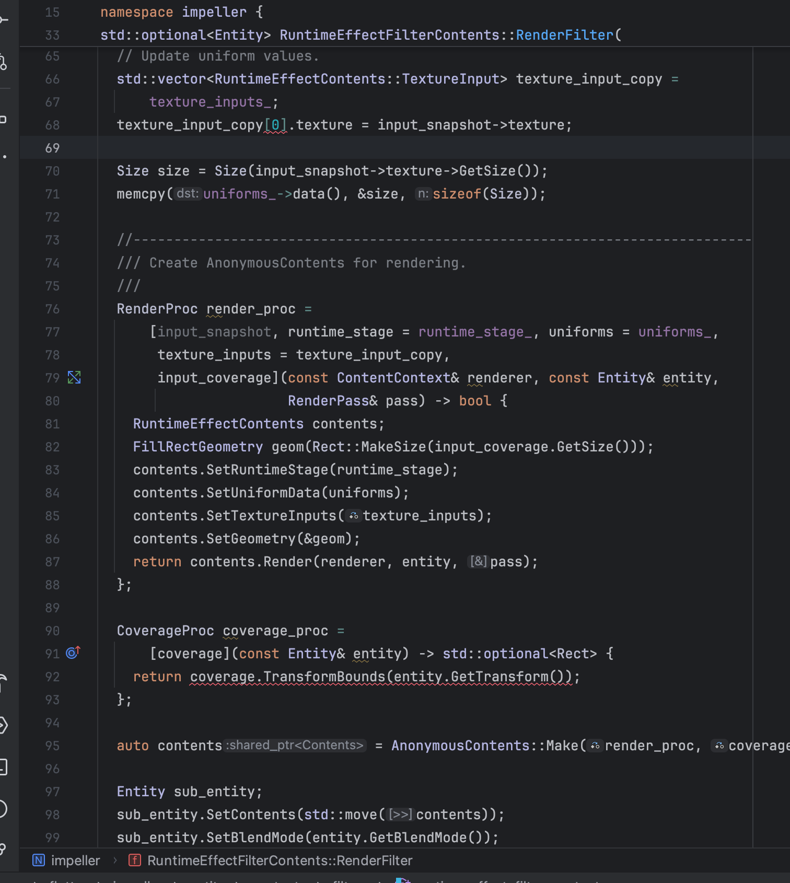The image size is (790, 883).
Task: Jump to sticky line namespace impeller
Action: click(181, 12)
